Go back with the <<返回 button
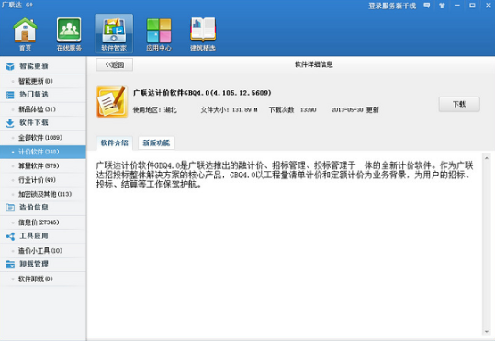 114,64
